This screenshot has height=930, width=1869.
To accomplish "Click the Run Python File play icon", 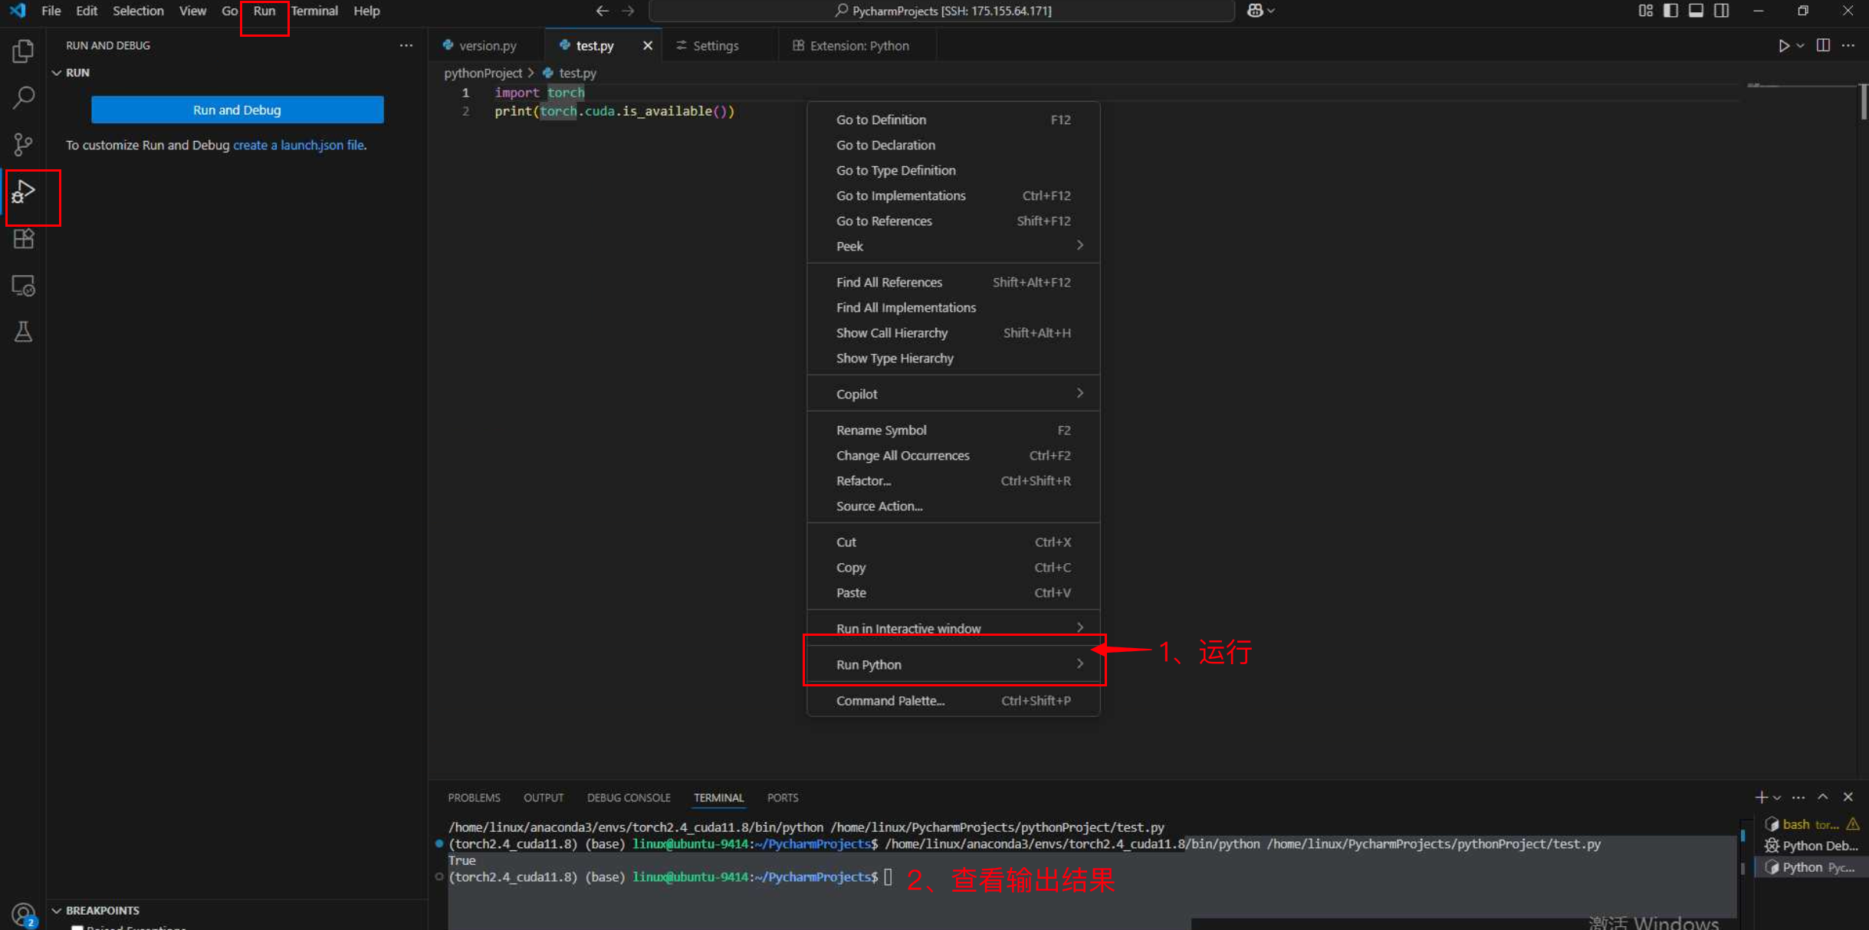I will [1784, 46].
